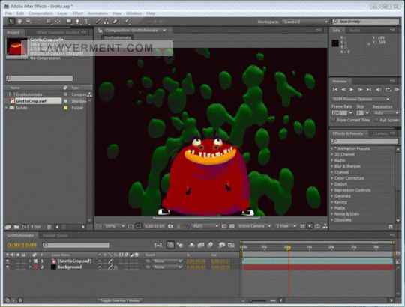Switch to the Audio panel tab
The width and height of the screenshot is (405, 307).
pos(355,31)
